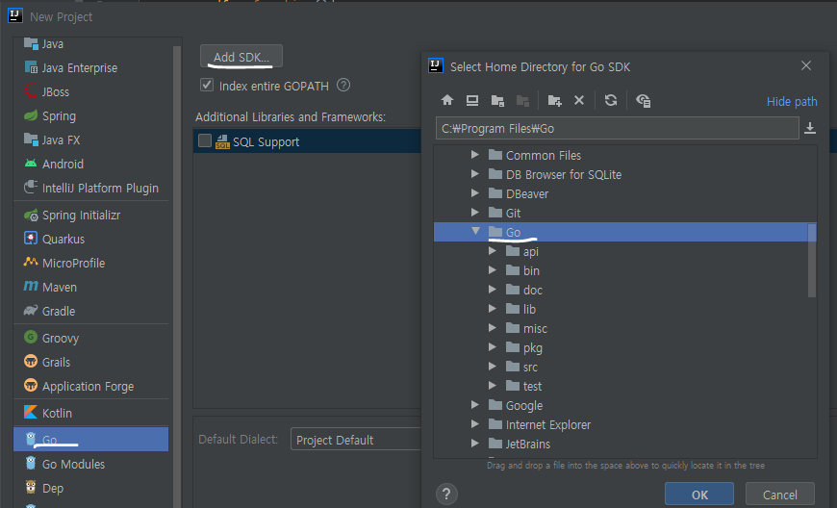Image resolution: width=837 pixels, height=508 pixels.
Task: Pick IntelliJ Platform Plugin
Action: [90, 188]
